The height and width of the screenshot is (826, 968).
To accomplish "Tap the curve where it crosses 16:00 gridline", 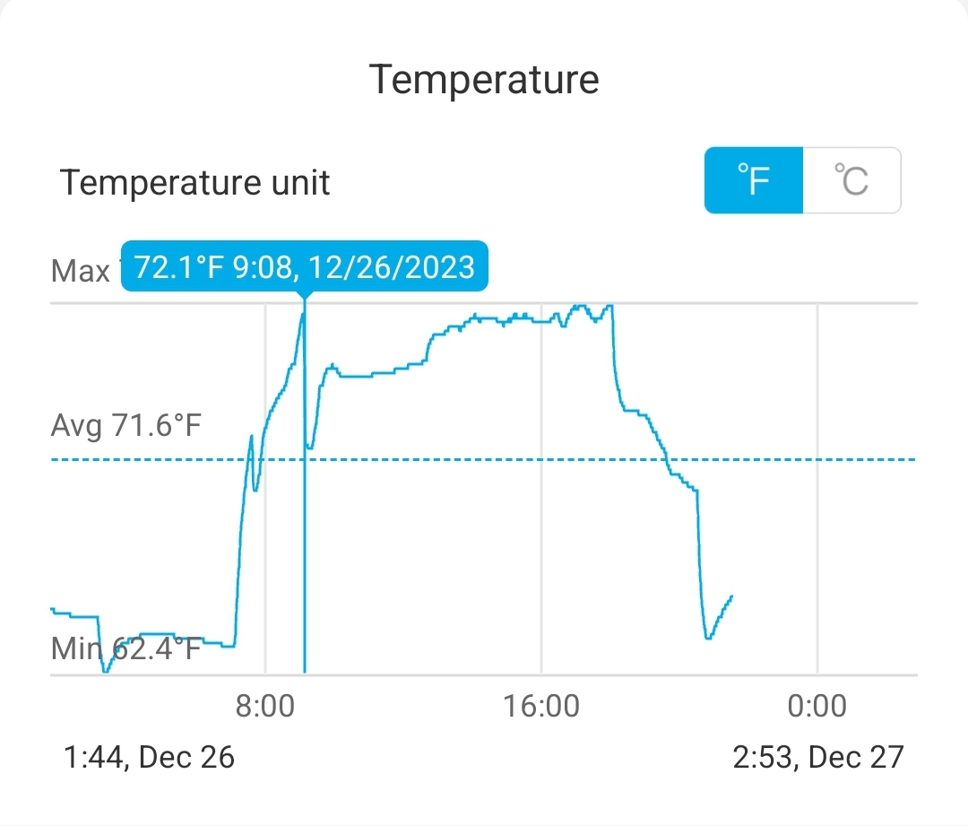I will [541, 320].
